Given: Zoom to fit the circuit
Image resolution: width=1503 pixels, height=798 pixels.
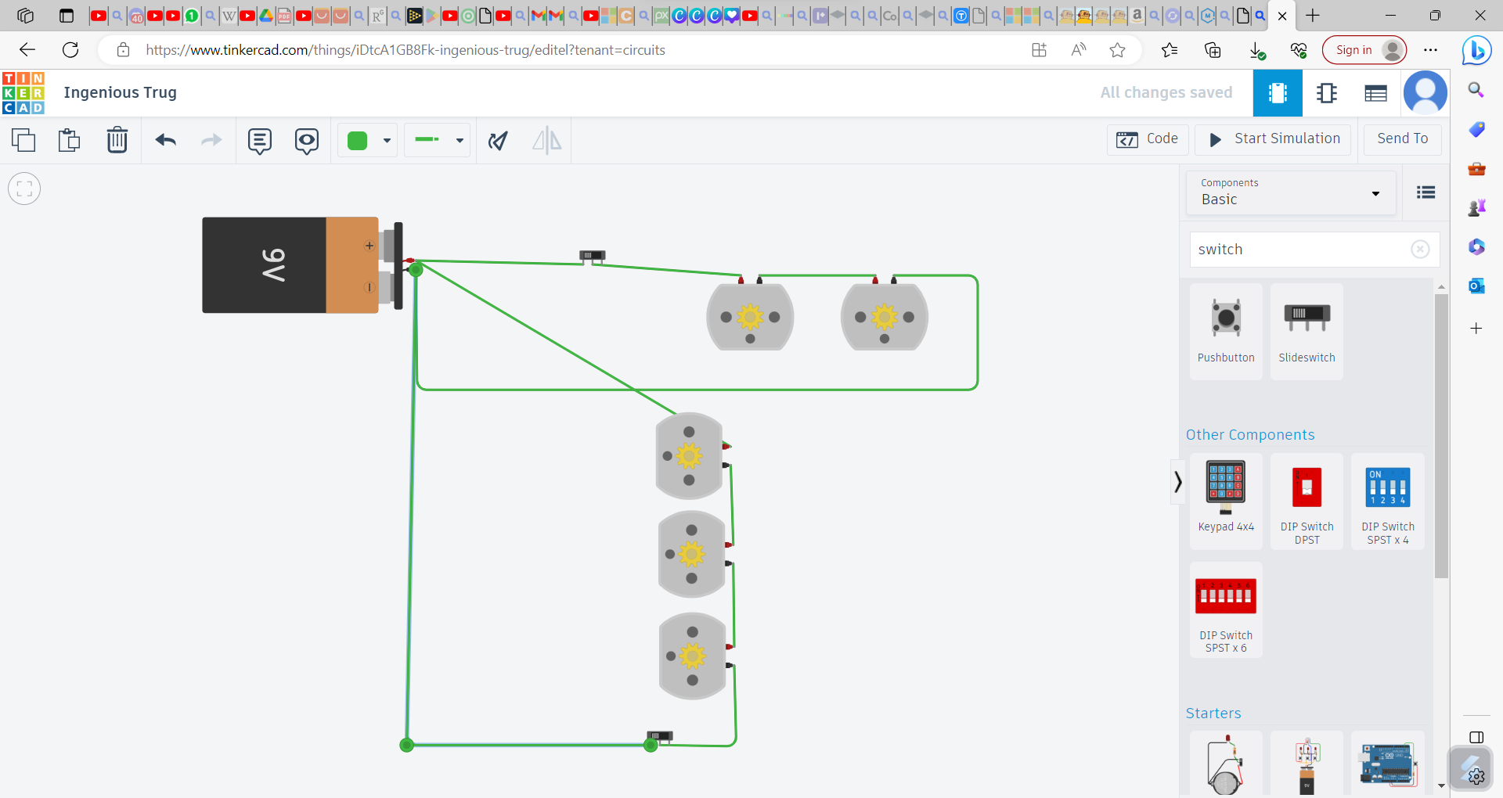Looking at the screenshot, I should (24, 189).
